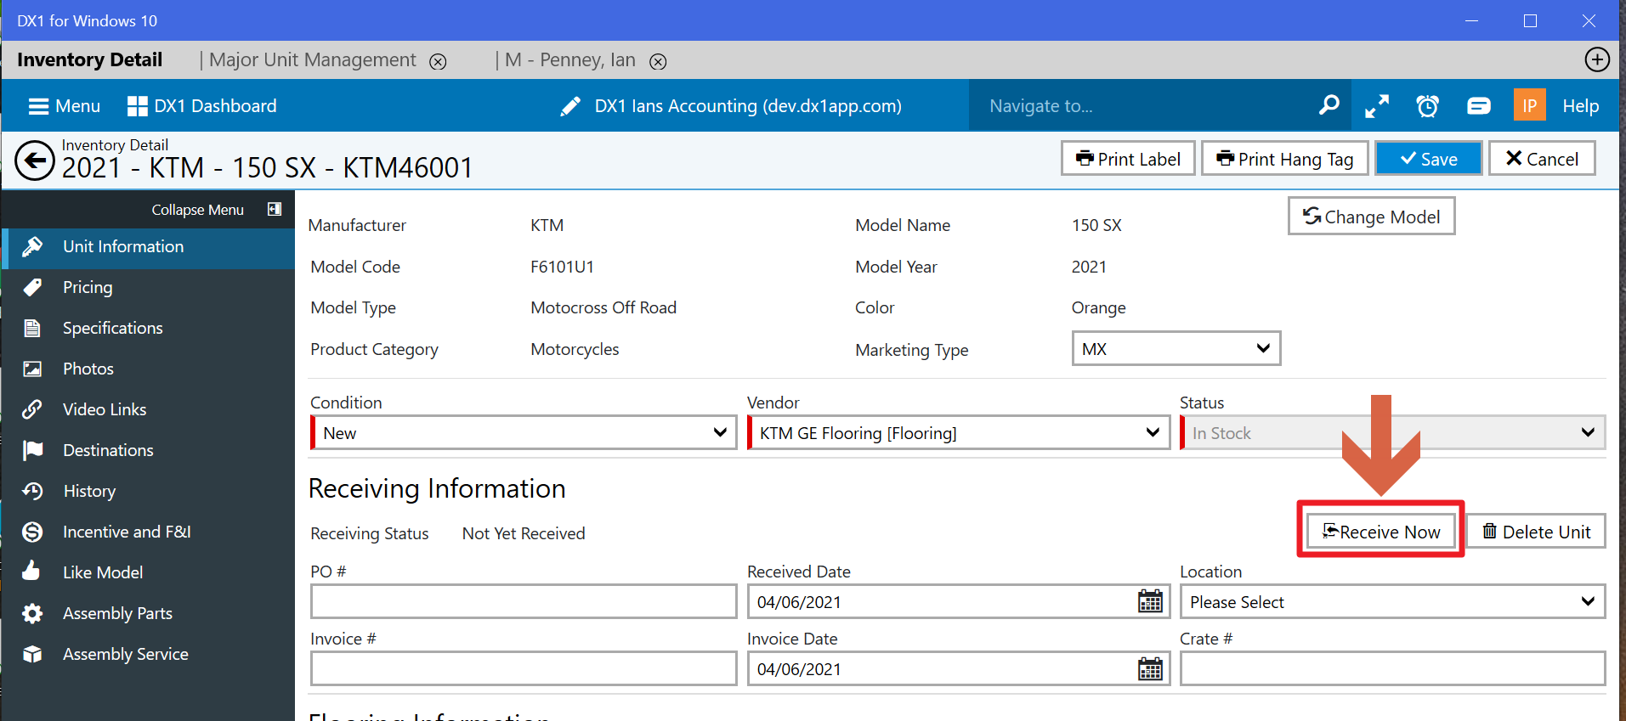Open the Photos section
Viewport: 1626px width, 721px height.
149,369
